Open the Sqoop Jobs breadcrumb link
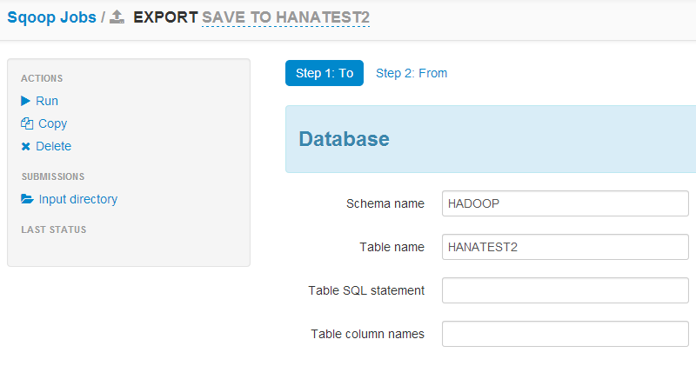This screenshot has width=696, height=366. point(50,17)
